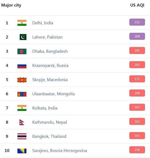This screenshot has height=158, width=150.
Task: Click the Major city column header
Action: [x=11, y=5]
